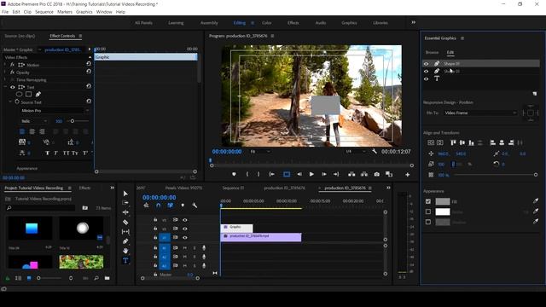The width and height of the screenshot is (546, 307).
Task: Toggle lock on V1 track
Action: coord(155,237)
